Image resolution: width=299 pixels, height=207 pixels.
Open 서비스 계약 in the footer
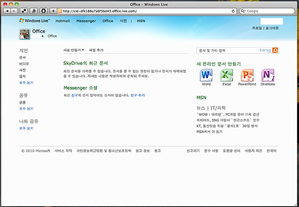click(63, 151)
